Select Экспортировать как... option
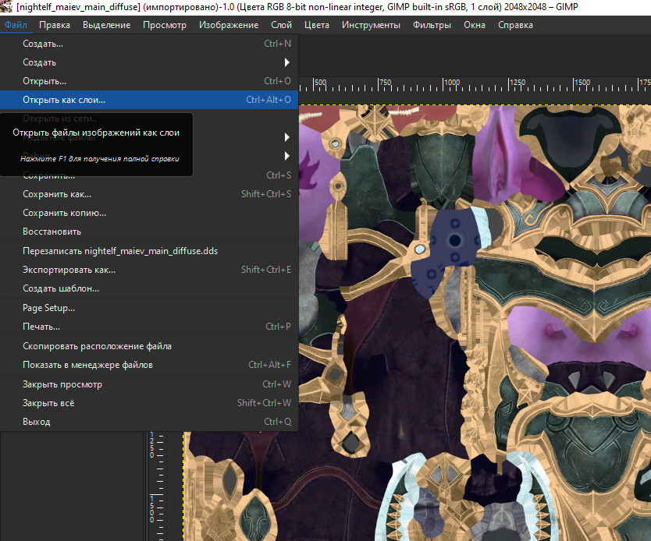 tap(69, 270)
